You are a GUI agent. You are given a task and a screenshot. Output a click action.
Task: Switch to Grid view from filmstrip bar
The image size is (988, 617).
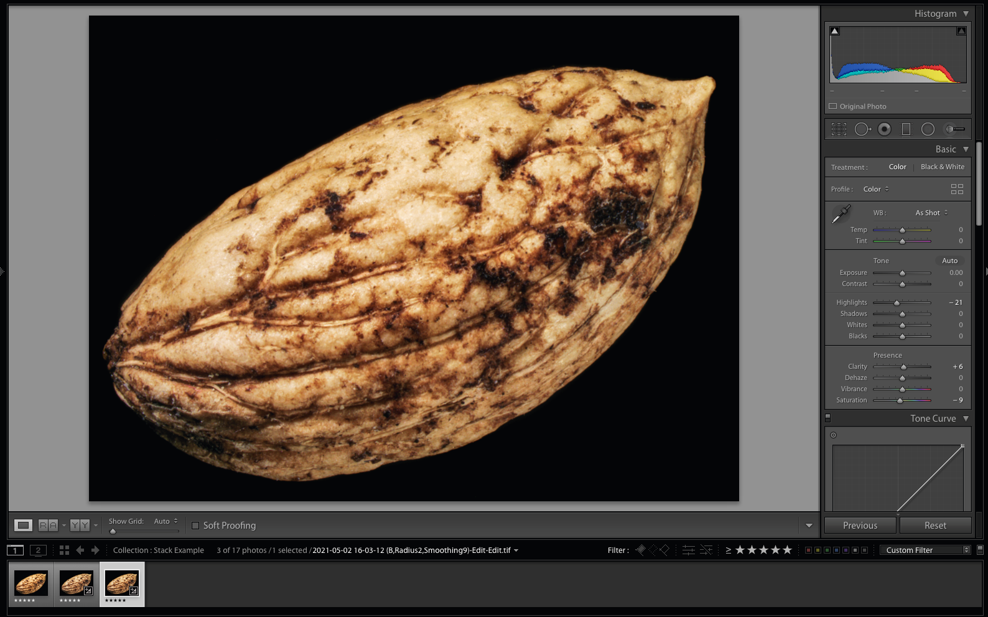[64, 550]
